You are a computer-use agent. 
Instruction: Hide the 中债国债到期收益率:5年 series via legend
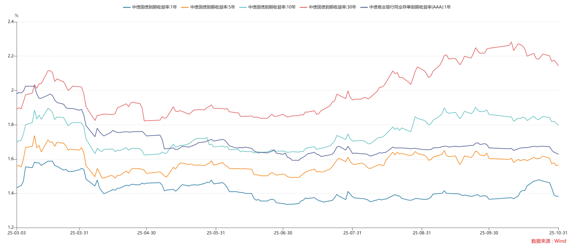tap(212, 7)
